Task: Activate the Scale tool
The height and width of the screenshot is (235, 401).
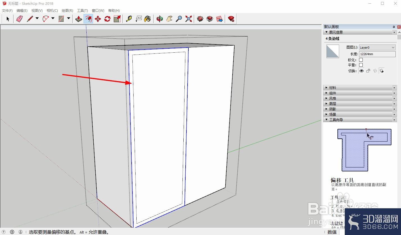Action: 117,19
